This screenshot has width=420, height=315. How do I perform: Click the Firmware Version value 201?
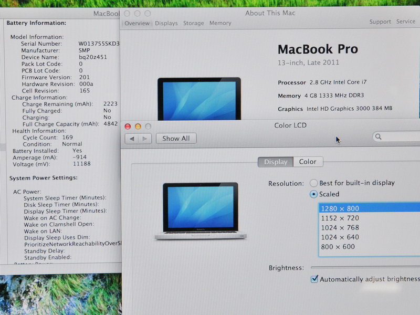[x=85, y=77]
